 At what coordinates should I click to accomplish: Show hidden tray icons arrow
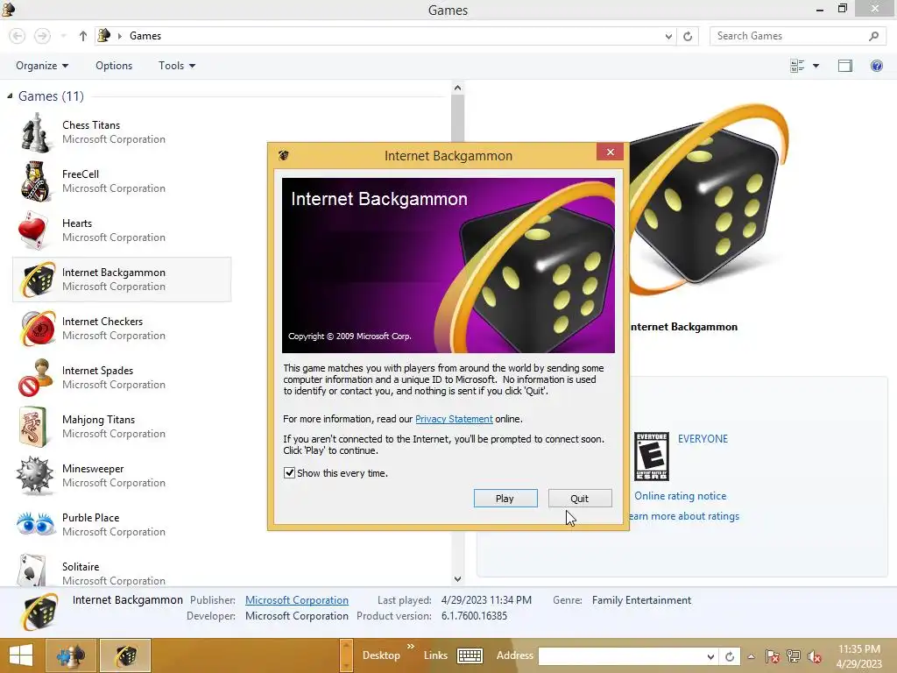(751, 656)
